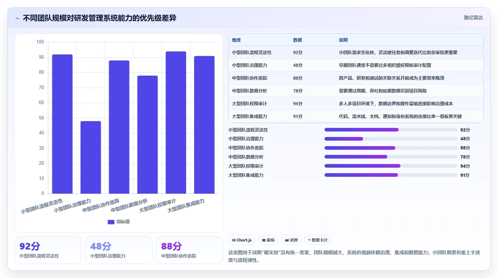The height and width of the screenshot is (278, 498).
Task: Click description starting 小团队需求变化快
Action: pos(398,53)
